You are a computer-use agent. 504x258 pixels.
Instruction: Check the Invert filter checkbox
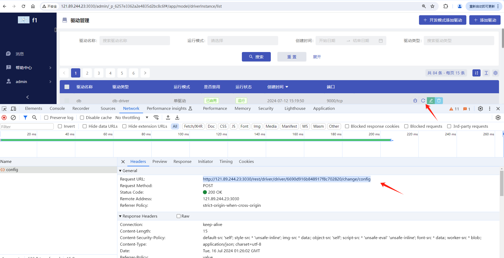pos(60,126)
